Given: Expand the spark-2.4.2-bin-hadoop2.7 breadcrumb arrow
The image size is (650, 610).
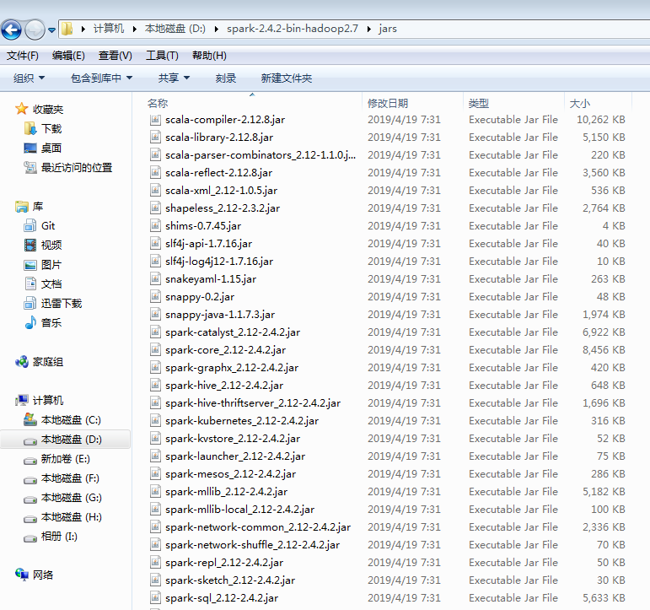Looking at the screenshot, I should pos(369,29).
